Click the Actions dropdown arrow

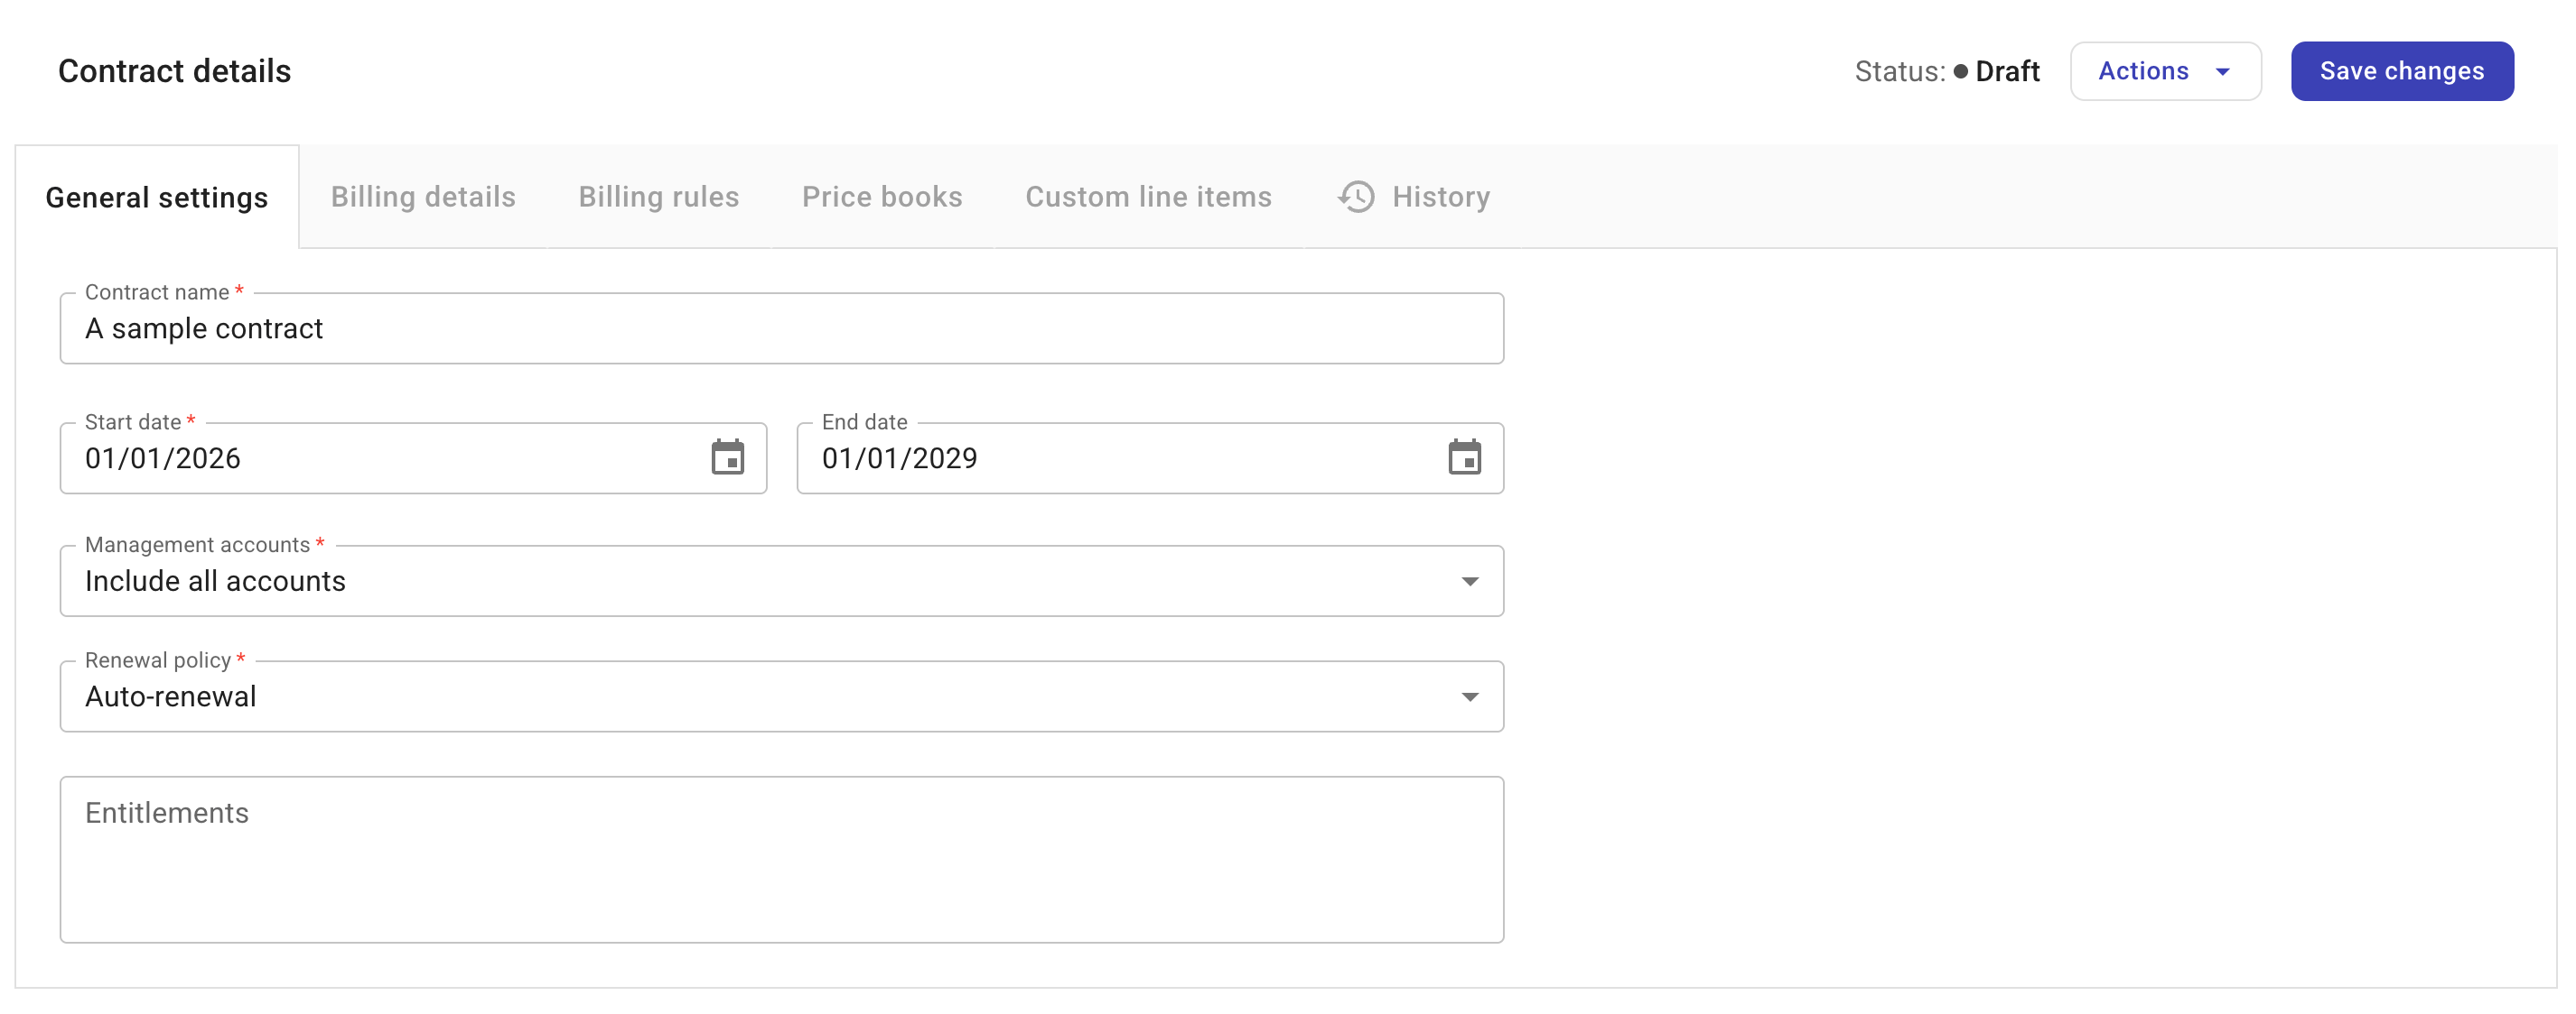tap(2222, 72)
